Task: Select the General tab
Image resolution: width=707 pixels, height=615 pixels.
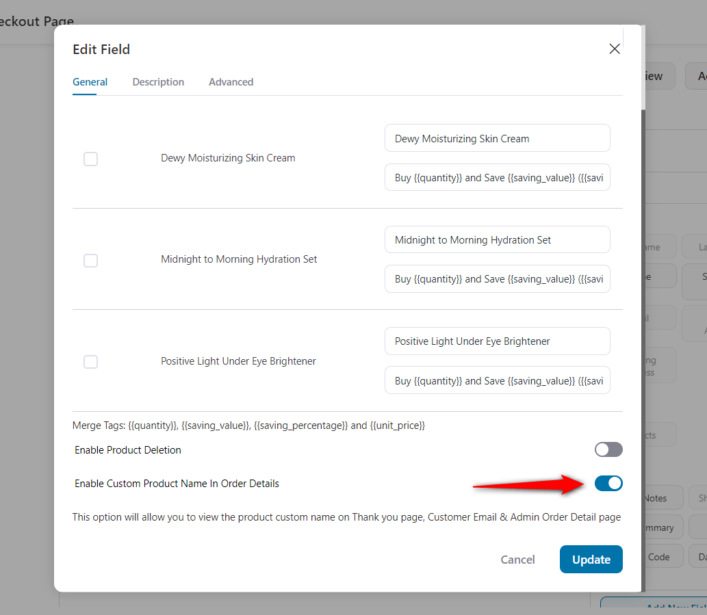Action: pos(90,81)
